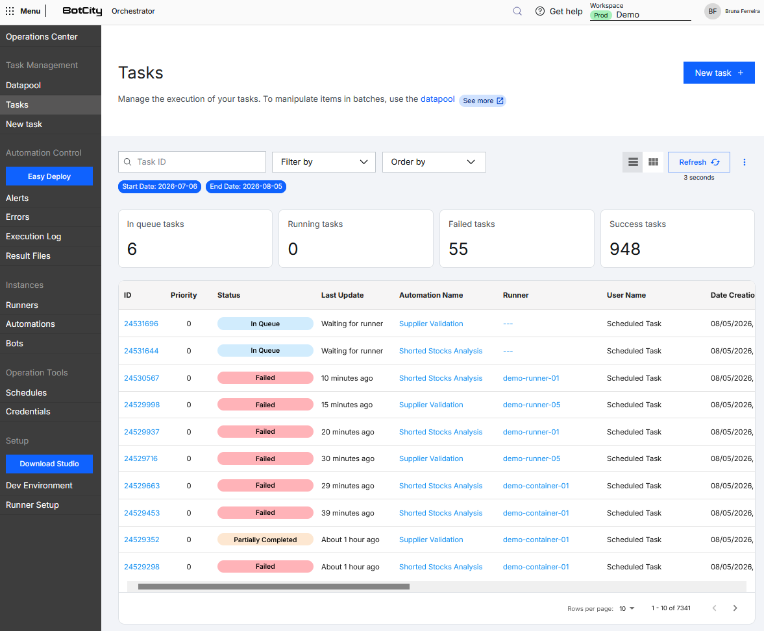Screen dimensions: 764x631
Task: Click the Priority column header
Action: (184, 295)
